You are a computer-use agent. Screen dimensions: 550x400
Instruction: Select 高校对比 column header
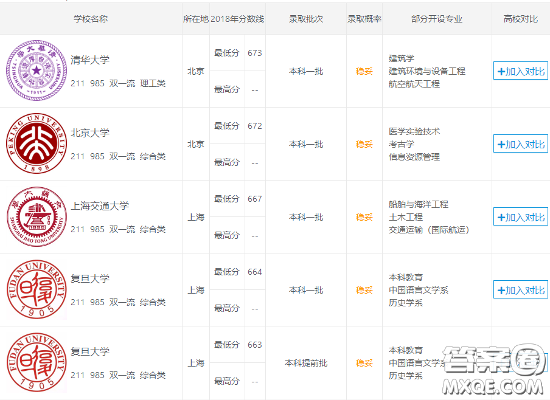click(x=521, y=19)
